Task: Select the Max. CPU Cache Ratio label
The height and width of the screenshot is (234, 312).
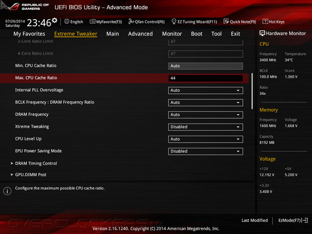Action: [x=36, y=78]
